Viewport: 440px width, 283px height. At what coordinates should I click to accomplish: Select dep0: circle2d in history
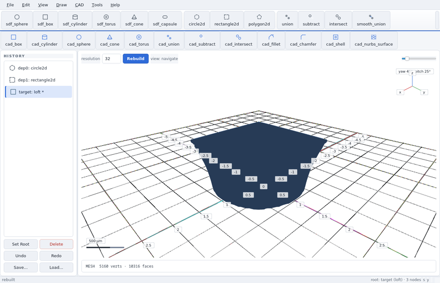coord(38,68)
